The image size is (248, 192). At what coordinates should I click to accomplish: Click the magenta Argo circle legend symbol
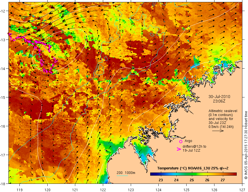pyautogui.click(x=181, y=141)
